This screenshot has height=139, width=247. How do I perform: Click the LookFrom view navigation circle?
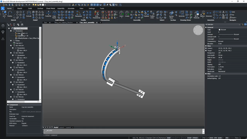tap(198, 30)
